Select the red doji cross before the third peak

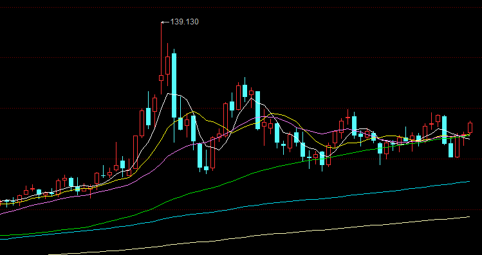pos(348,118)
